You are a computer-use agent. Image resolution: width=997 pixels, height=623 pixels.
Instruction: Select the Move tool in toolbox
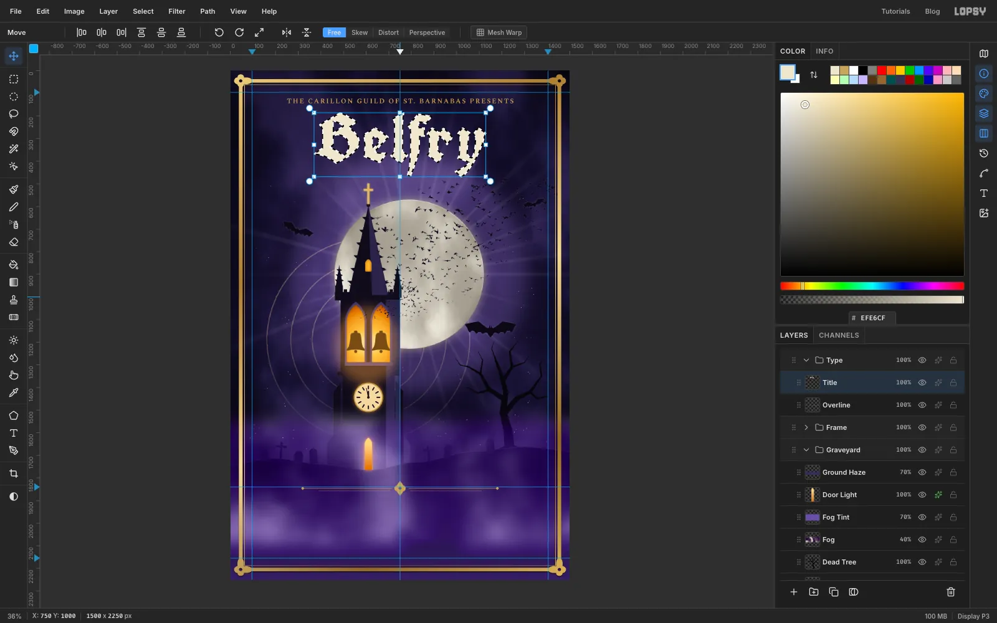[14, 56]
